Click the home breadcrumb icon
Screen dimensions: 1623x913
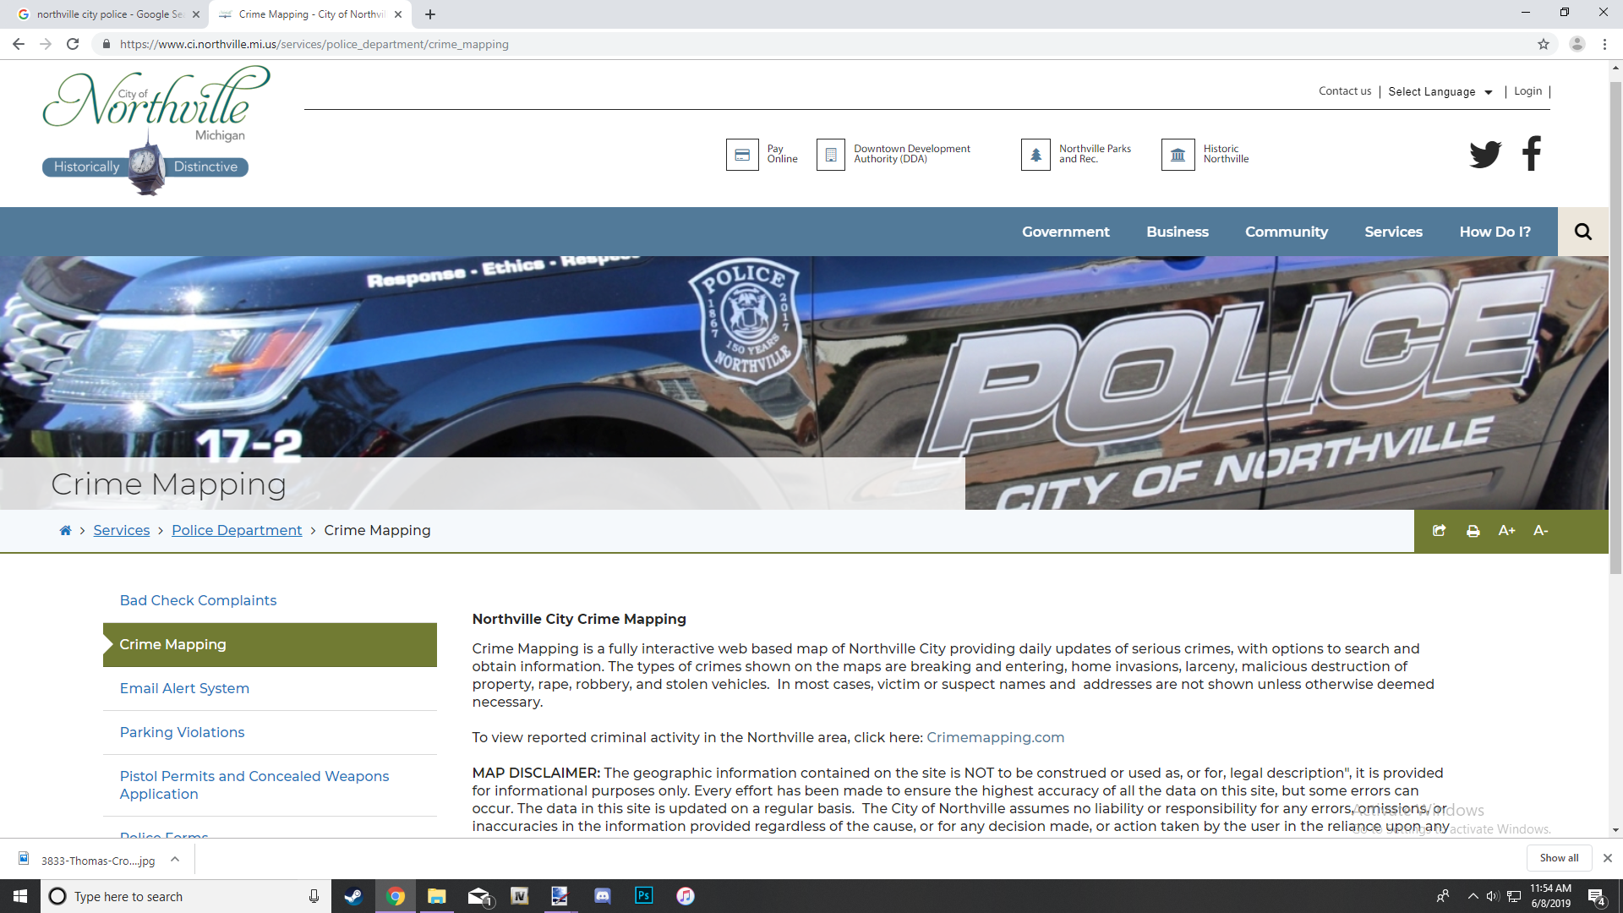(x=65, y=531)
